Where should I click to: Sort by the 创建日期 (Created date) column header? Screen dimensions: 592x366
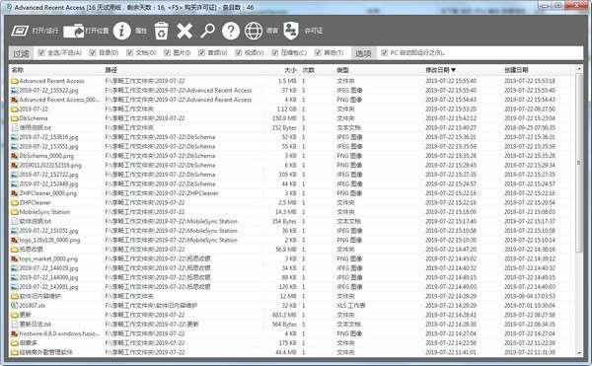(x=516, y=70)
